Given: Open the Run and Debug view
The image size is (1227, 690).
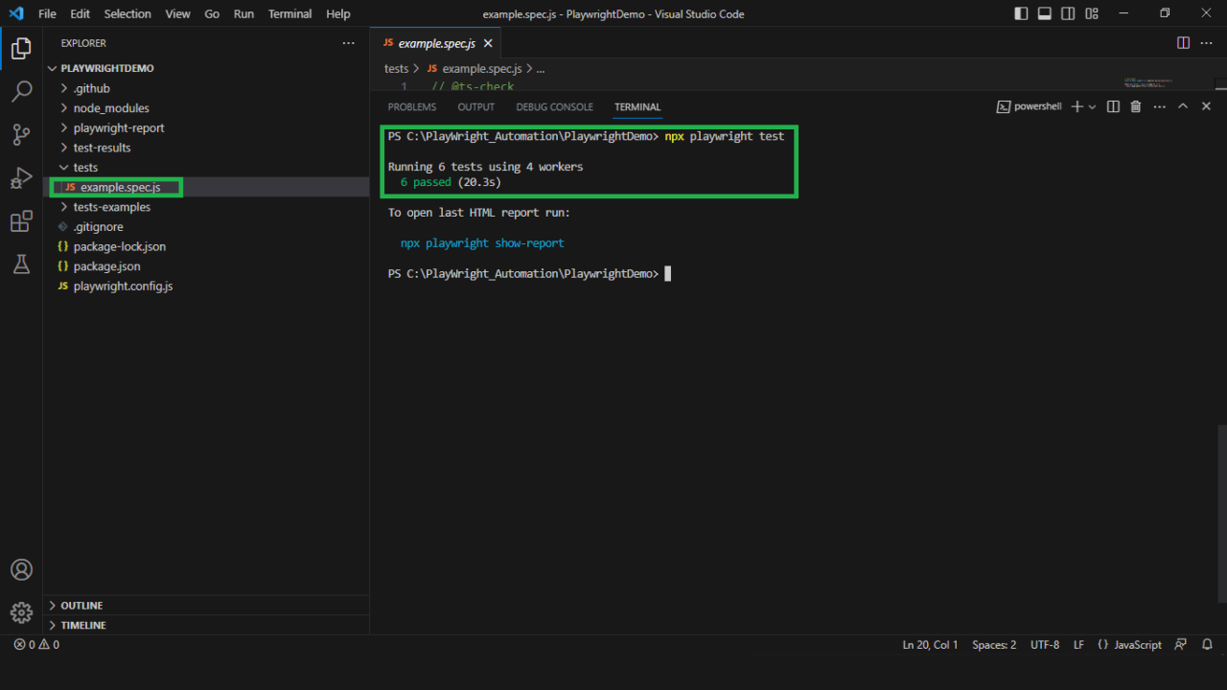Looking at the screenshot, I should click(x=21, y=178).
